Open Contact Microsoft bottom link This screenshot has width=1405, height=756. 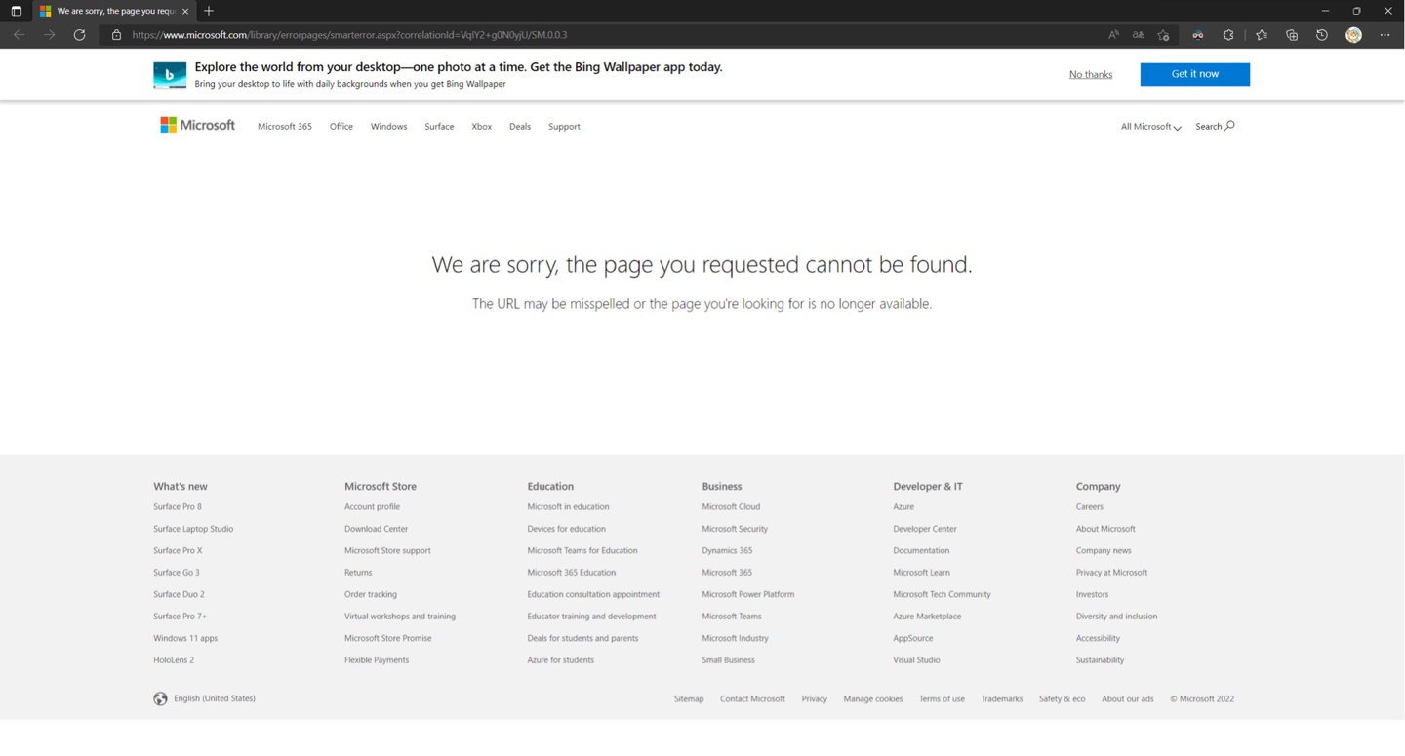pos(752,699)
